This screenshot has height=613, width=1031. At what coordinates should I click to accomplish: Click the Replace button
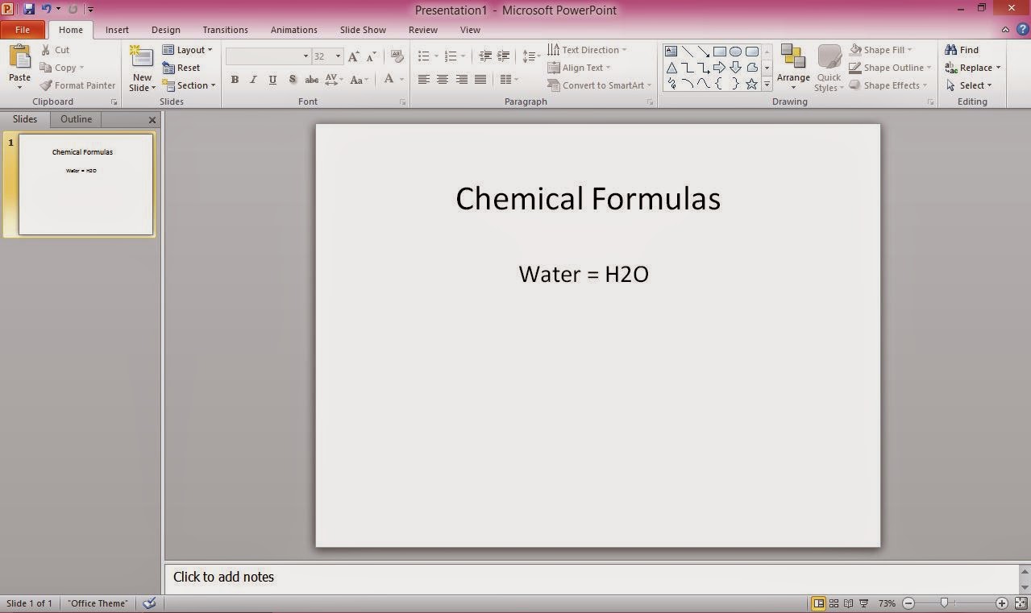[x=972, y=68]
